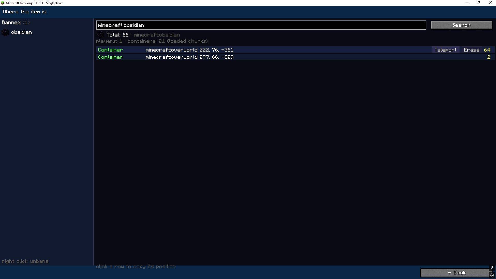Screen dimensions: 496x279
Task: Click the circular record icon below the microphone
Action: click(x=492, y=275)
